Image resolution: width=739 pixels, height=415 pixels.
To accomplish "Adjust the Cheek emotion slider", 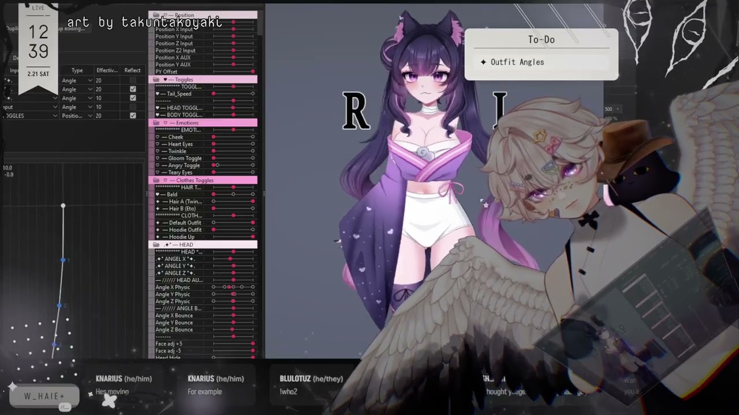I will pyautogui.click(x=233, y=137).
